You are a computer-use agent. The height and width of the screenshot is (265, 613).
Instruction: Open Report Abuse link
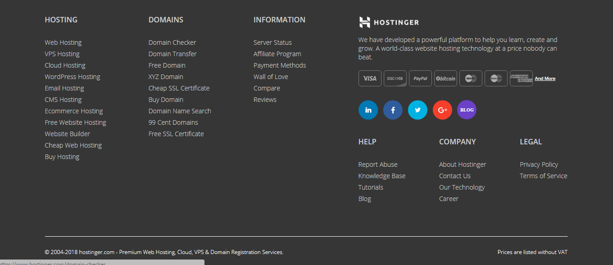(378, 164)
